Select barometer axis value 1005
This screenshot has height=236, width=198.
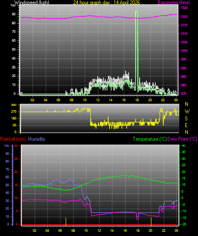click(184, 42)
